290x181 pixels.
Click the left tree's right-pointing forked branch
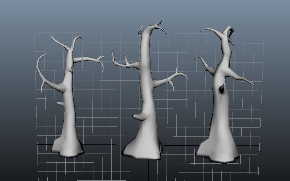coord(88,59)
